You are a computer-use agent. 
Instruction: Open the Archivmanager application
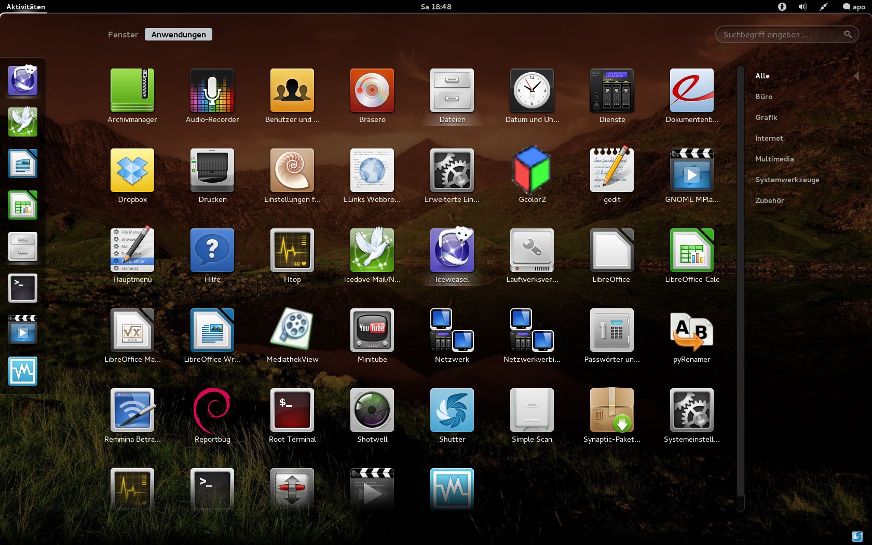click(x=132, y=91)
